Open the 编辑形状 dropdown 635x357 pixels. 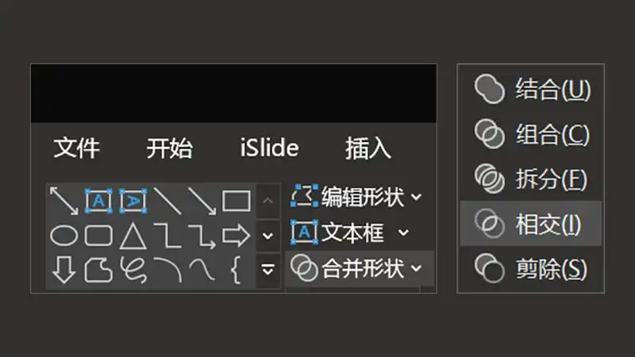[x=356, y=197]
